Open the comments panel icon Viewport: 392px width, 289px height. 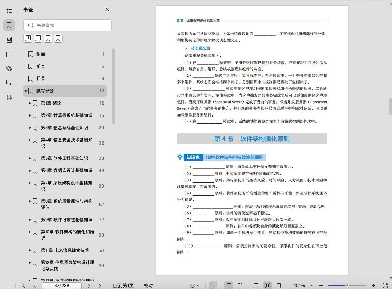pos(9,54)
